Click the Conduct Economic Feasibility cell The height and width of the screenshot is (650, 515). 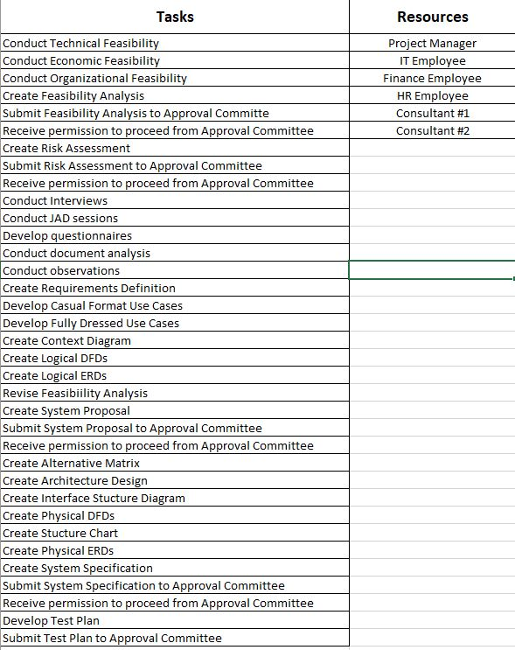tap(175, 60)
